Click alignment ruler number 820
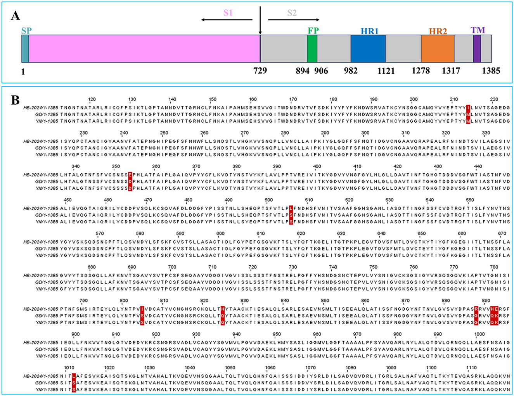Image resolution: width=514 pixels, height=396 pixels. [x=204, y=301]
